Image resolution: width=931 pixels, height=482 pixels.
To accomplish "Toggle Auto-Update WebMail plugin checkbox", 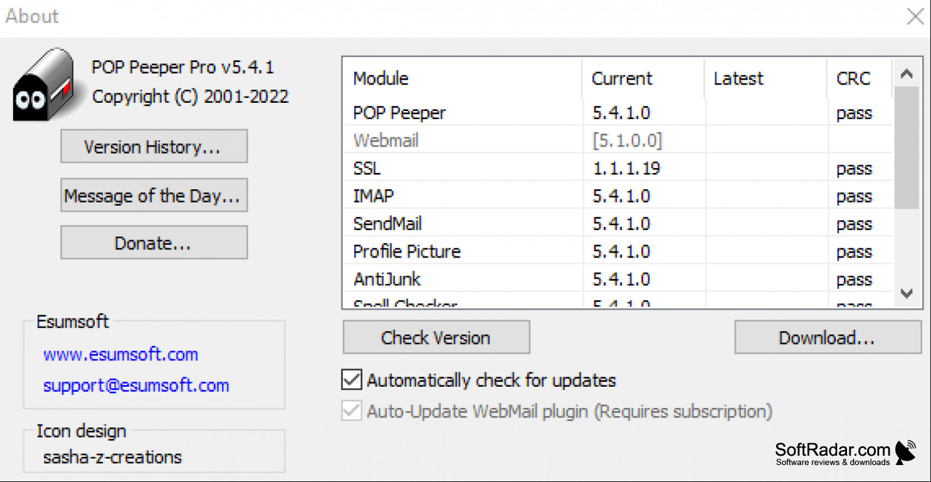I will [352, 411].
